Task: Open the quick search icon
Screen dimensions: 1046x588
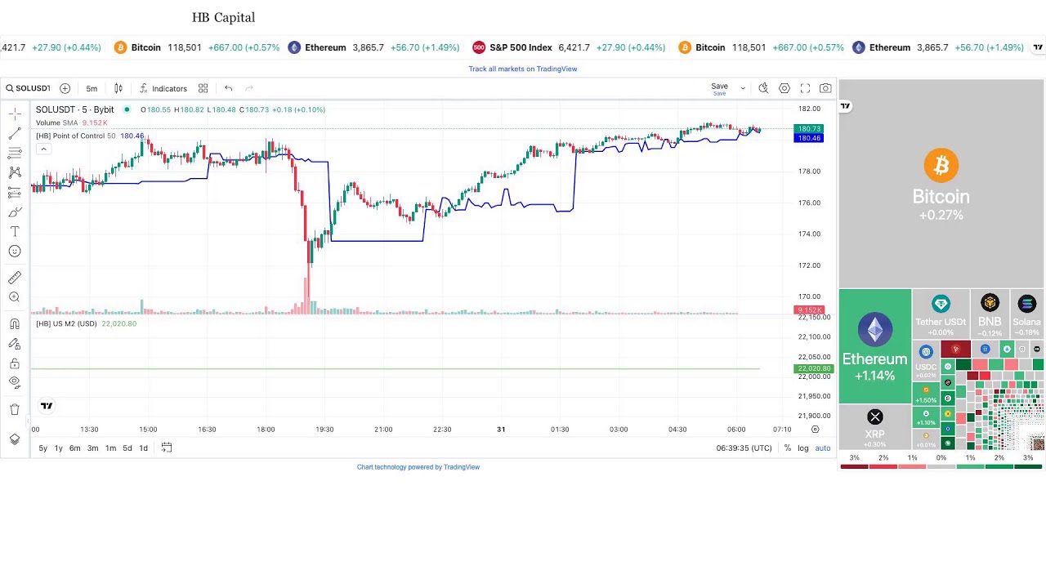Action: [763, 88]
